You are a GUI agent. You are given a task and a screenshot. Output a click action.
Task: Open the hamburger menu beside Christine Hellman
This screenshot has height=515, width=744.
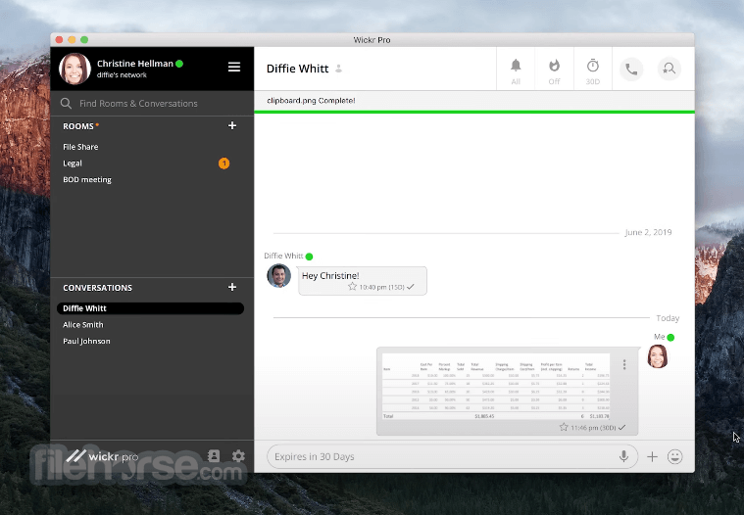click(x=234, y=68)
